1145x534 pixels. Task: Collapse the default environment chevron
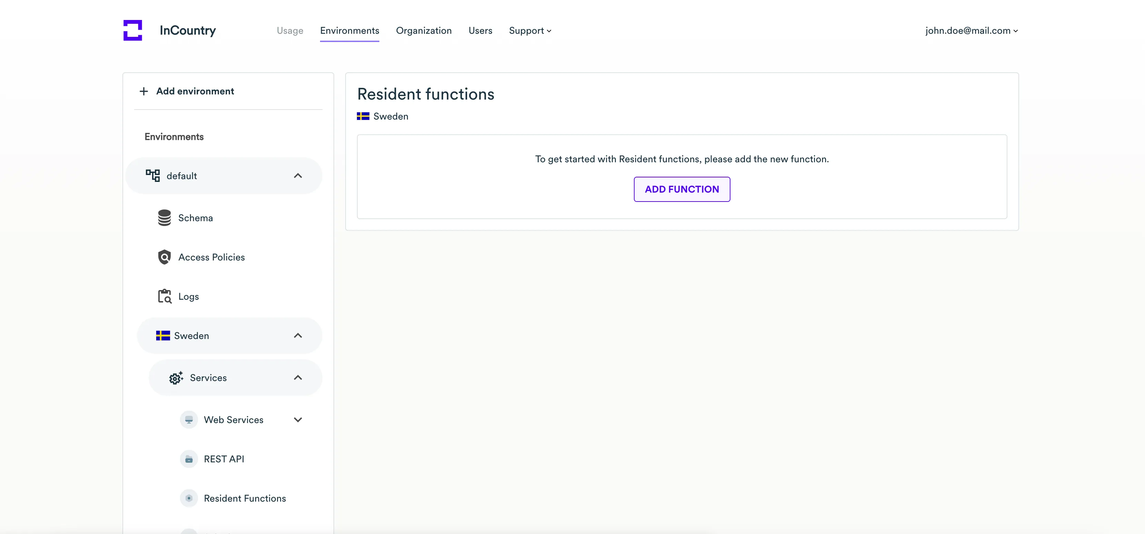pos(298,176)
